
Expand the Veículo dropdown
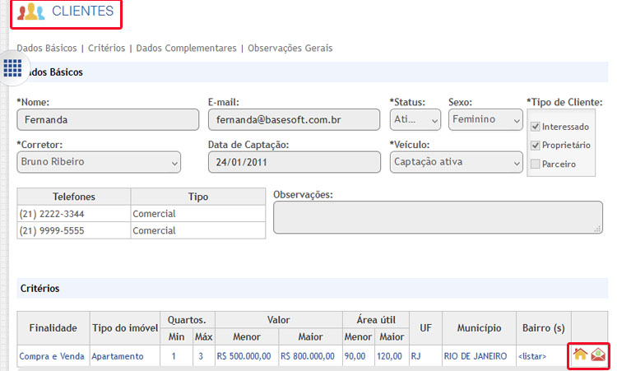[456, 162]
